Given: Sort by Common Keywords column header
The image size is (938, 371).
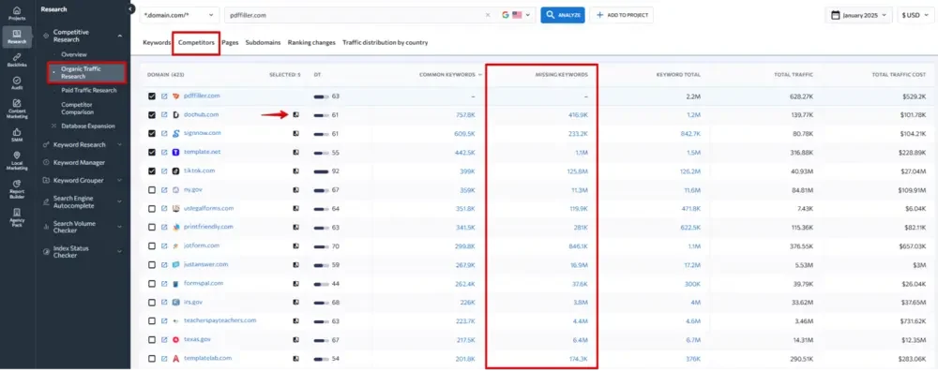Looking at the screenshot, I should (446, 75).
